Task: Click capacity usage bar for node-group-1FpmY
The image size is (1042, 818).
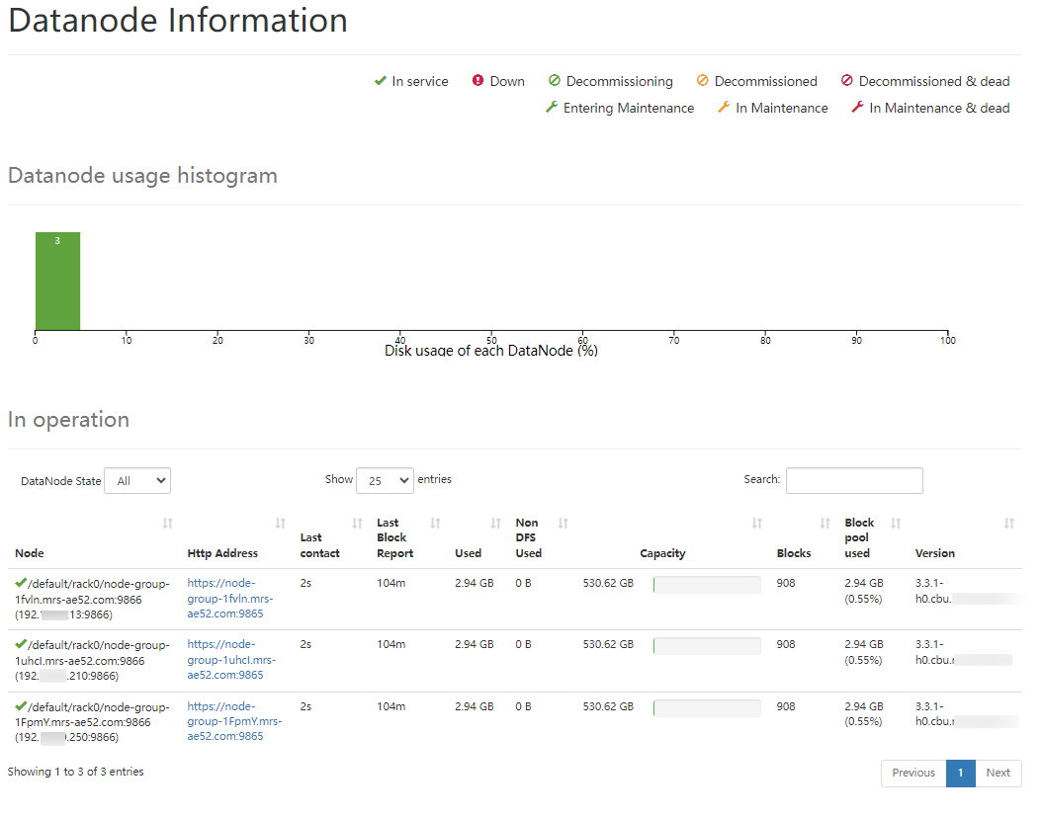Action: point(707,707)
